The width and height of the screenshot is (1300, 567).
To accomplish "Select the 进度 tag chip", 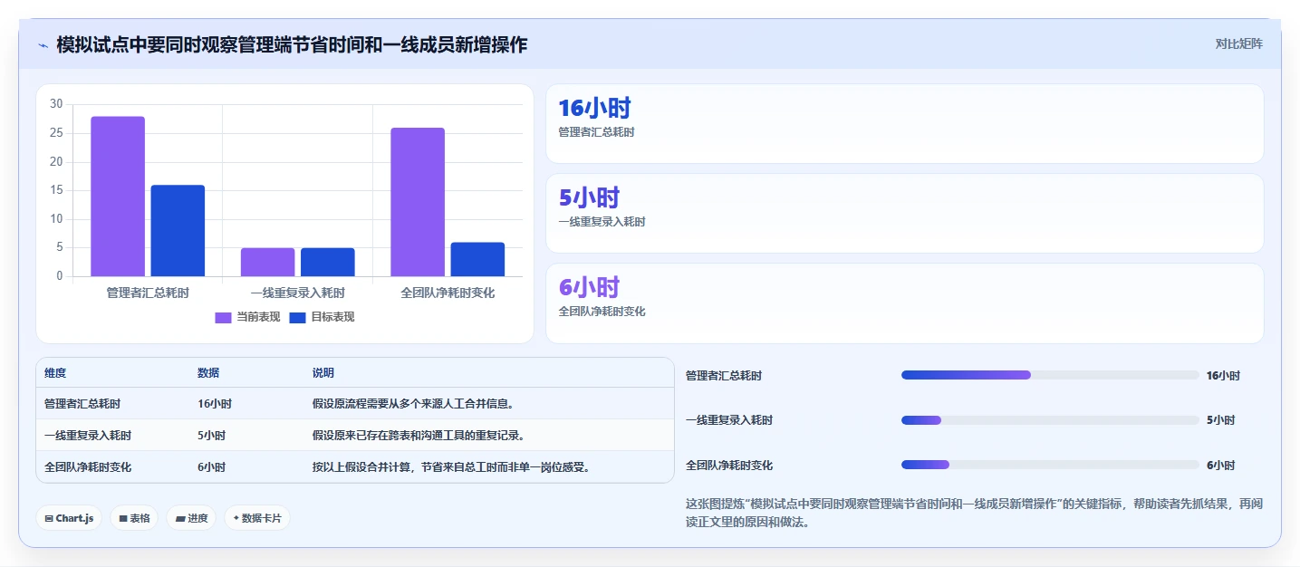I will point(191,518).
